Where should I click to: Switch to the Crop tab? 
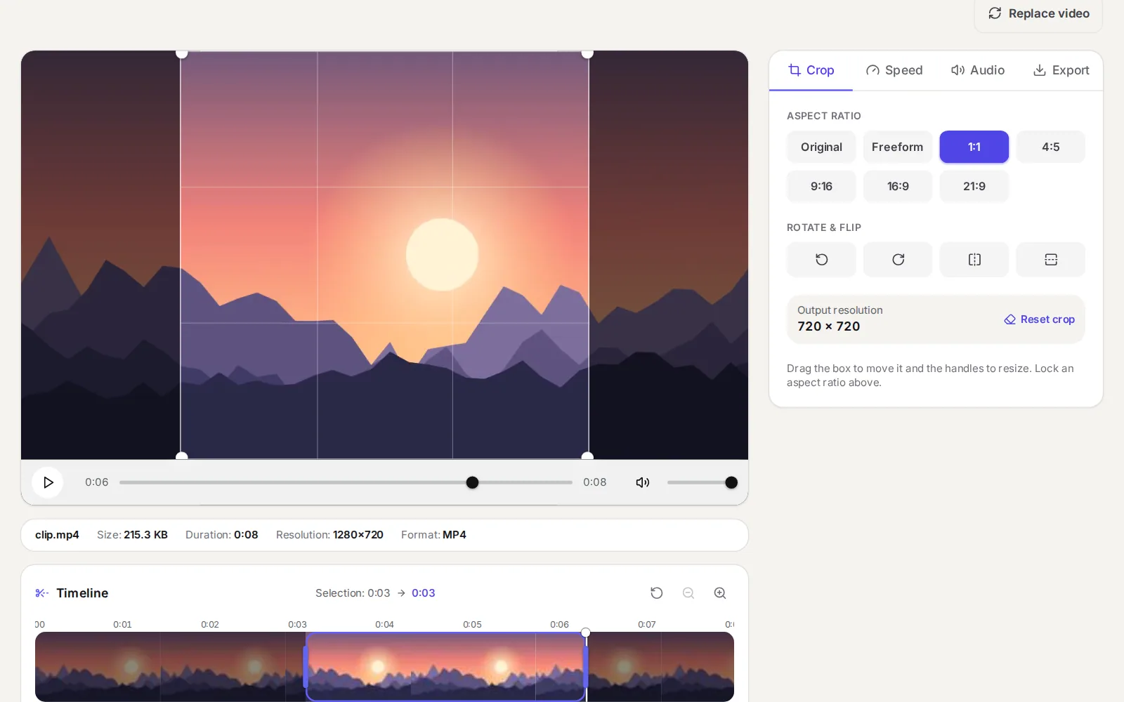pos(811,70)
